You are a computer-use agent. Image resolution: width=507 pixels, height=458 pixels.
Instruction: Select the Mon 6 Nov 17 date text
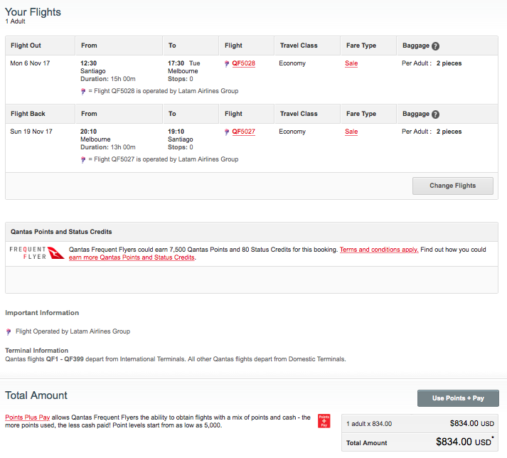[30, 63]
